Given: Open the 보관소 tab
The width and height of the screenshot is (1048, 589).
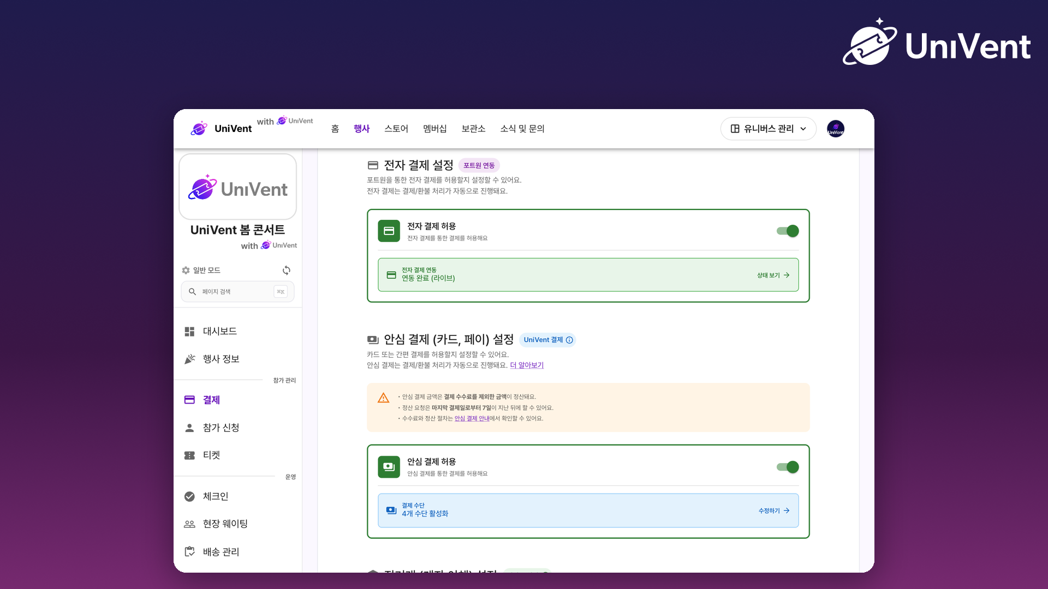Looking at the screenshot, I should point(473,129).
